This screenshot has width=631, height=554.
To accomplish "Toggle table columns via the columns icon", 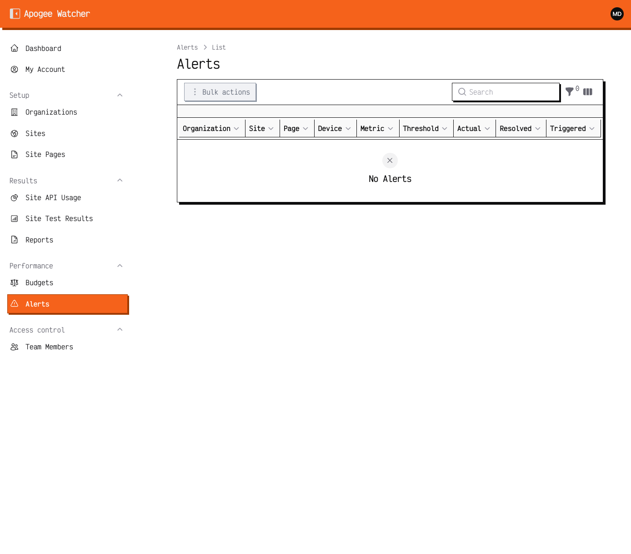I will [x=588, y=91].
